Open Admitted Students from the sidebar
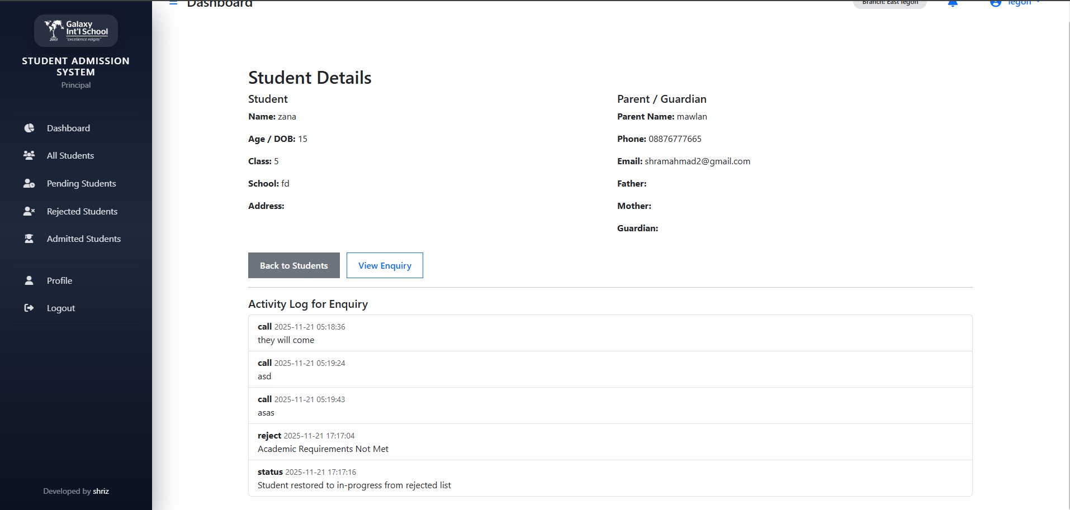Screen dimensions: 1070x510 [84, 239]
